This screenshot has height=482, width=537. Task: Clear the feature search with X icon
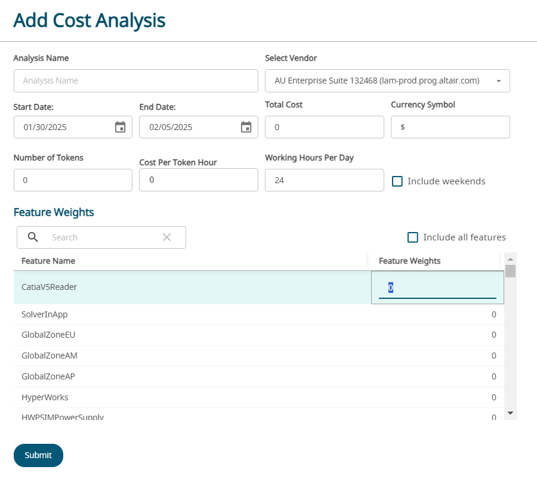pos(166,237)
